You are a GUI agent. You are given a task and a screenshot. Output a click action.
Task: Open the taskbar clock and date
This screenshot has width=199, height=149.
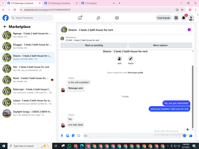click(186, 146)
